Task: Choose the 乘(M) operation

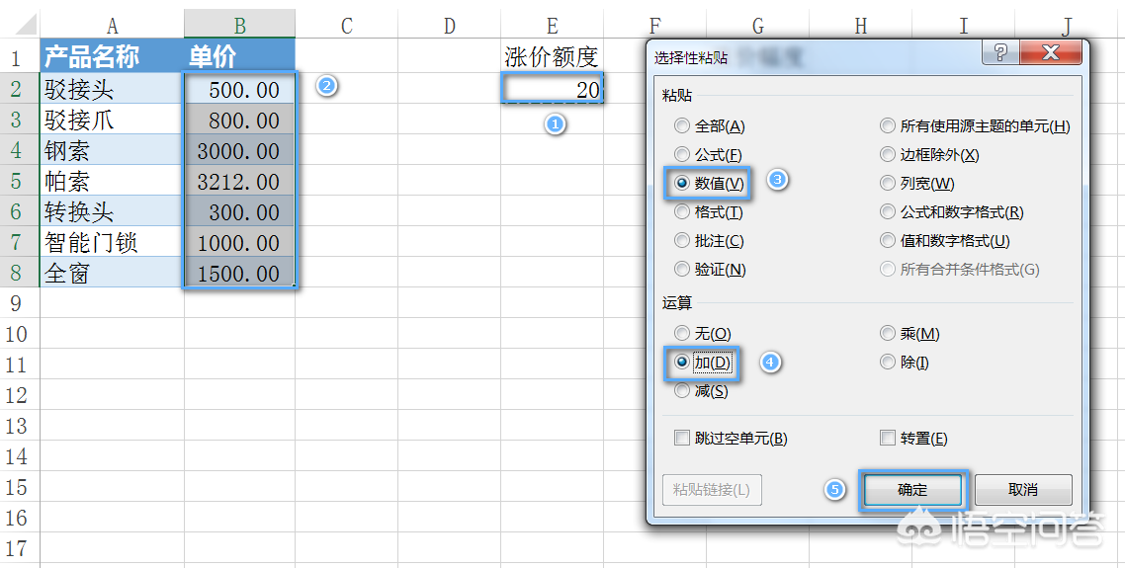Action: [x=888, y=334]
